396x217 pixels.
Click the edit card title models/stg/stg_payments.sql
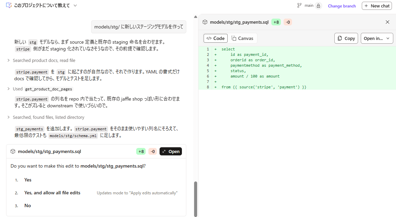[x=49, y=151]
